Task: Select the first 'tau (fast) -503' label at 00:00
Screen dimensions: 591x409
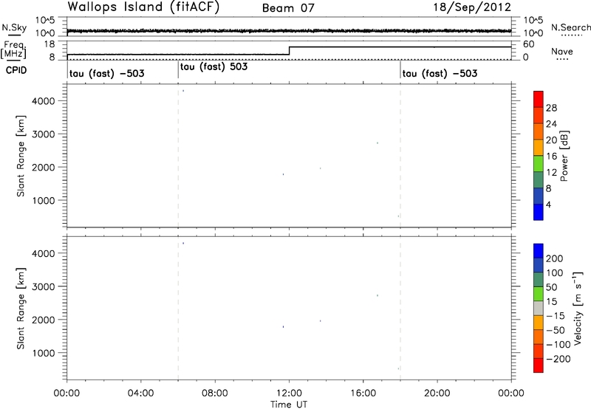Action: point(106,73)
